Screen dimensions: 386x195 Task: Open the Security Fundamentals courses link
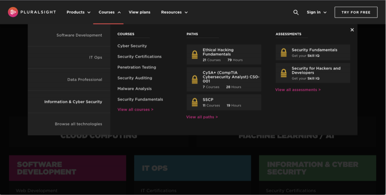coord(140,99)
